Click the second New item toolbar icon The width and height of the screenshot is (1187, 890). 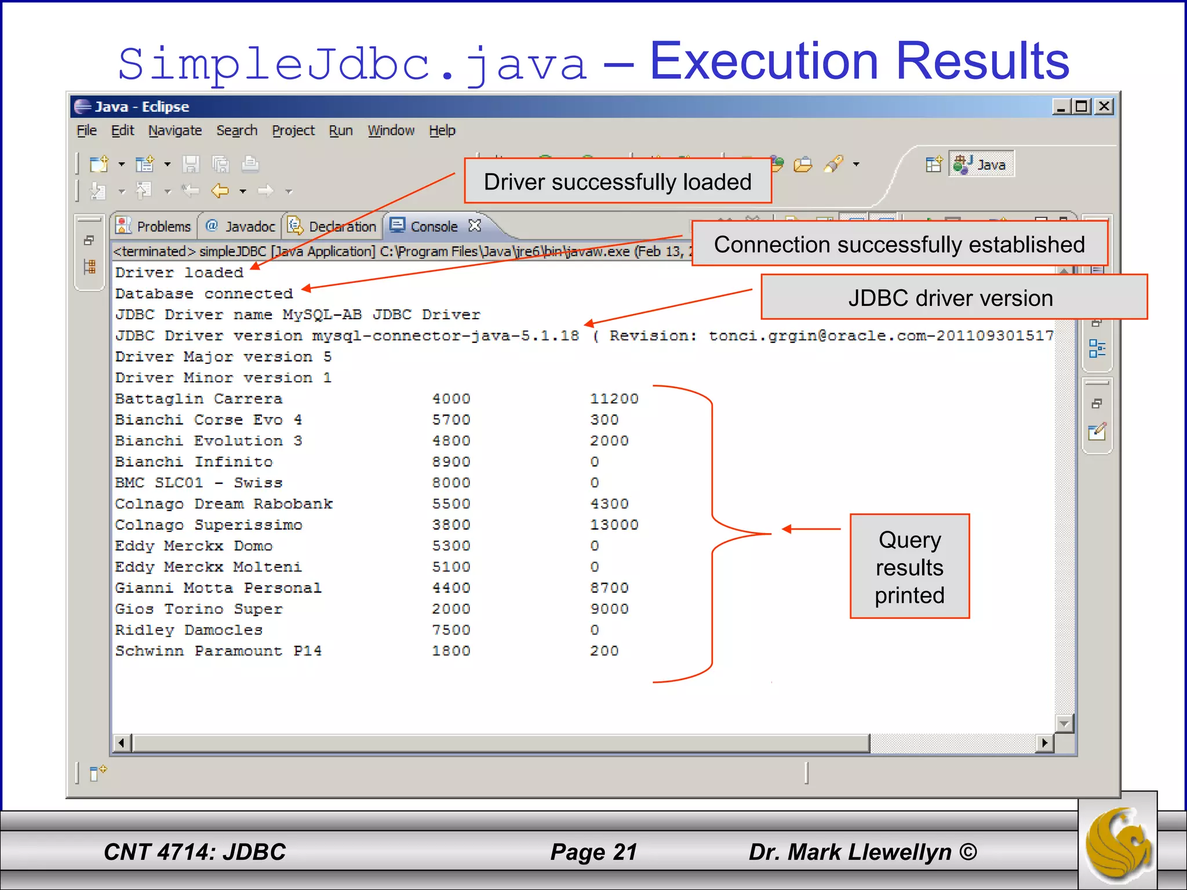coord(145,165)
